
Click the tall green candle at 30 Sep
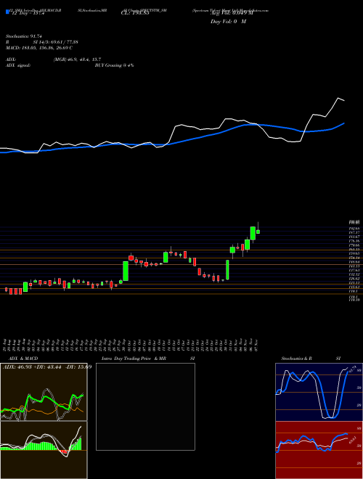tap(126, 271)
